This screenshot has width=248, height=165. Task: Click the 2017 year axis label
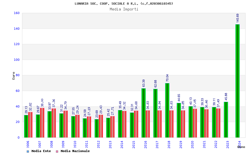click(157, 144)
